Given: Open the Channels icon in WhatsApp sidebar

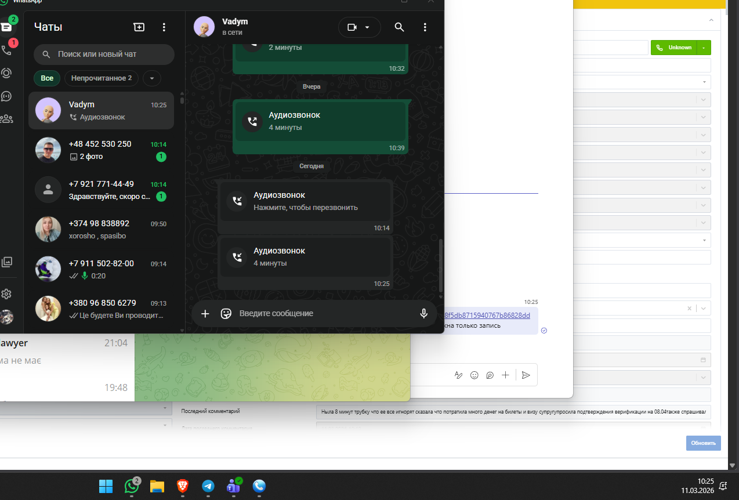Looking at the screenshot, I should (7, 96).
